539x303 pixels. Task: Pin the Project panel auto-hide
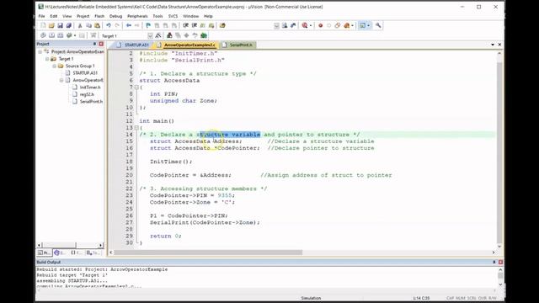94,44
